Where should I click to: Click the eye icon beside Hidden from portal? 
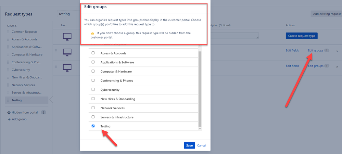point(9,113)
